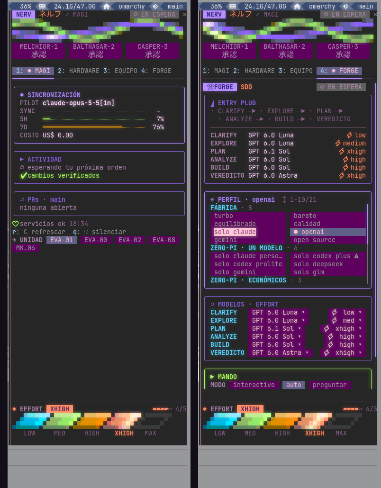The image size is (381, 488).
Task: Click the play triangle icon of ACTIVIDAD
Action: tap(22, 159)
